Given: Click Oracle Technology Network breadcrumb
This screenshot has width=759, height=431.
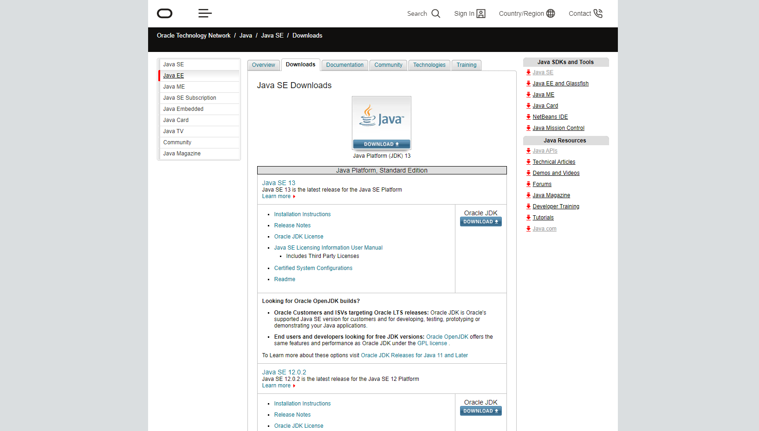Looking at the screenshot, I should click(x=194, y=36).
